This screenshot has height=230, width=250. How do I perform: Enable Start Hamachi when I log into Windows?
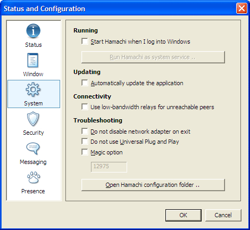click(x=85, y=42)
